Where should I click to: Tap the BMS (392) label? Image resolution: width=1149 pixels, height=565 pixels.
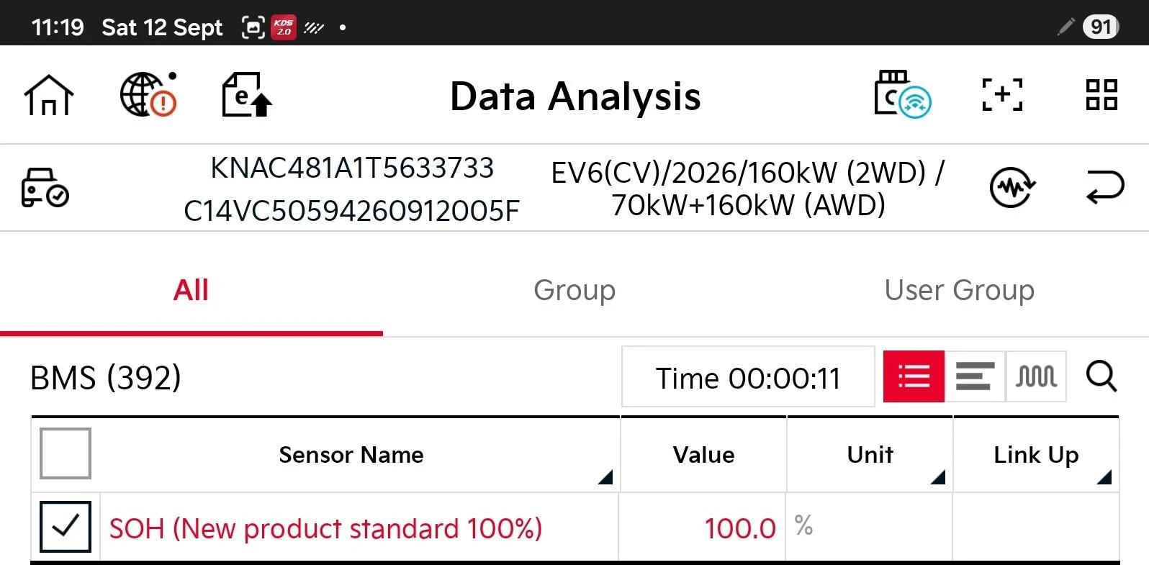pyautogui.click(x=106, y=378)
